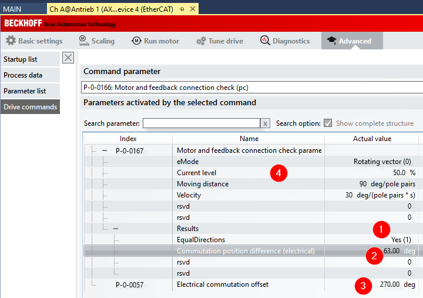Click the Advanced graduation cap icon

click(332, 41)
